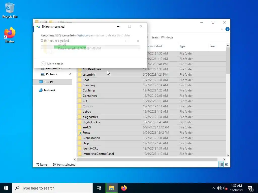The width and height of the screenshot is (258, 193).
Task: Open the taskbar clock and date
Action: coord(236,188)
